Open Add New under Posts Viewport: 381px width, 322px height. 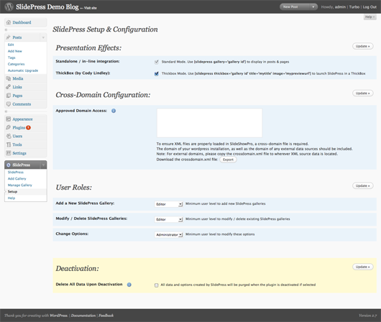coord(15,51)
